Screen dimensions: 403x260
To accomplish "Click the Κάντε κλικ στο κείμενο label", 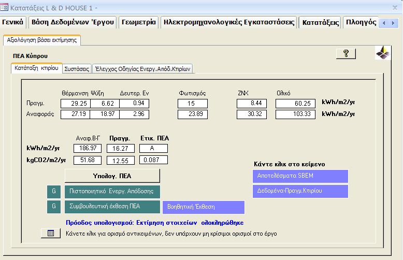I will click(x=290, y=164).
